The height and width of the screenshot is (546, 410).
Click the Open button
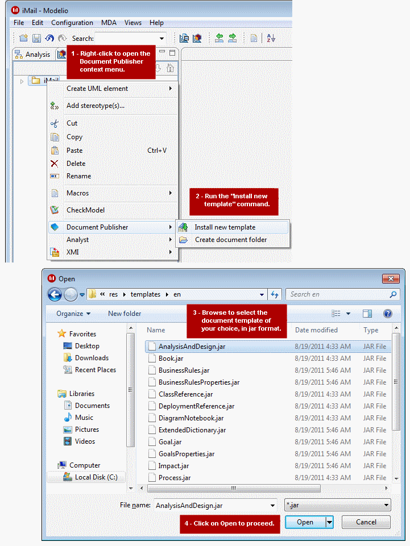(305, 522)
